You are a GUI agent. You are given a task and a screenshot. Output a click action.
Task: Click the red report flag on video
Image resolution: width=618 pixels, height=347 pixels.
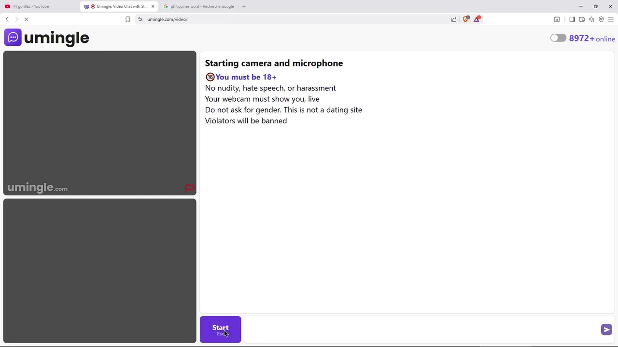[x=189, y=188]
